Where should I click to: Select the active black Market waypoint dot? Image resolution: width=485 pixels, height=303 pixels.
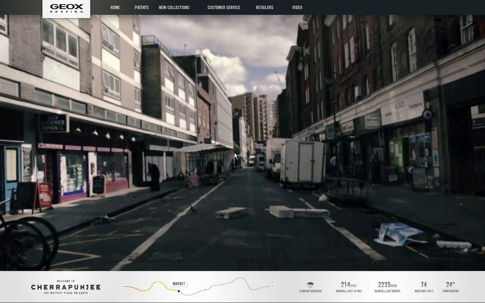pos(179,291)
